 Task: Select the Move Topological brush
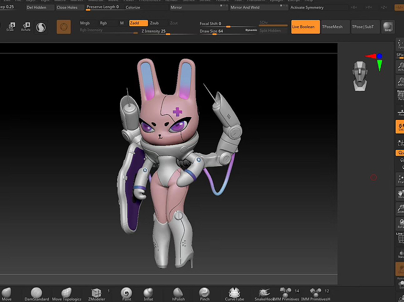[x=66, y=294]
